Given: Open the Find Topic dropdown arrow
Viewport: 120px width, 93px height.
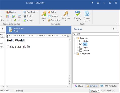Looking at the screenshot, I should [38, 12].
